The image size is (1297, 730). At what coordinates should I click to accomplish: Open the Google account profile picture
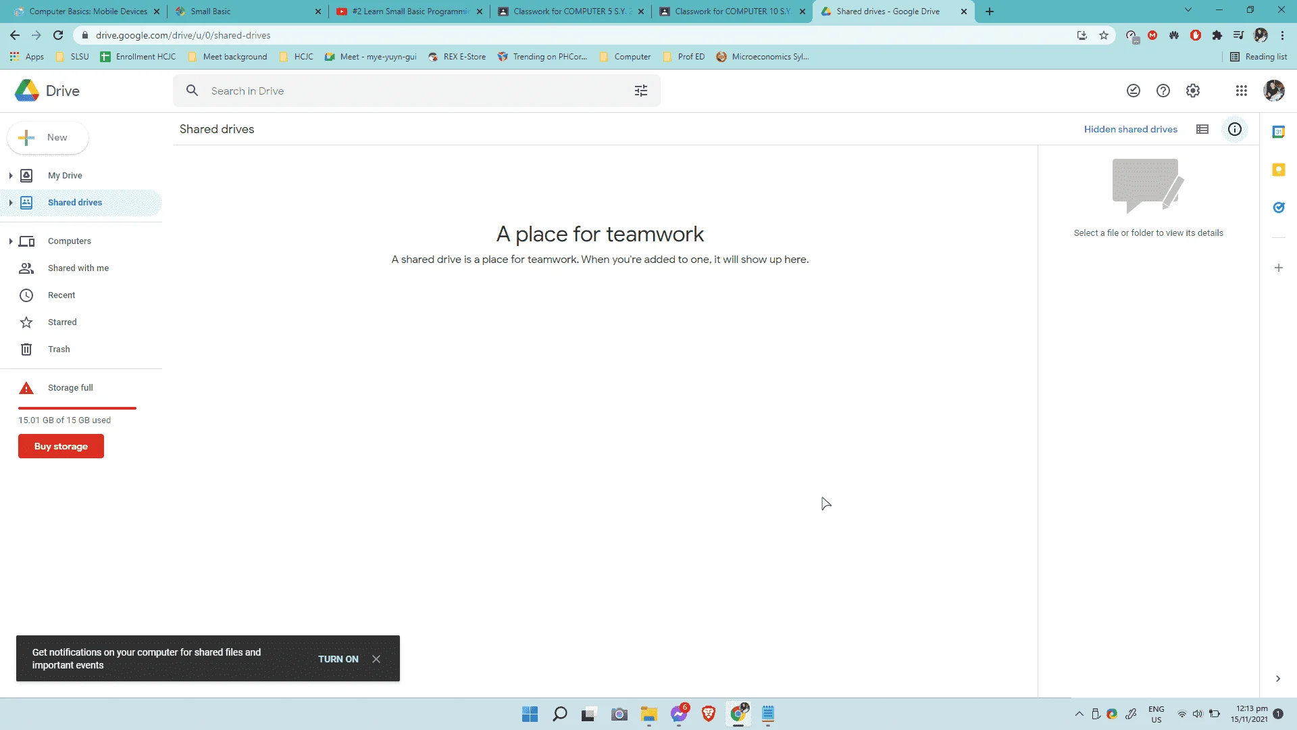(x=1273, y=91)
